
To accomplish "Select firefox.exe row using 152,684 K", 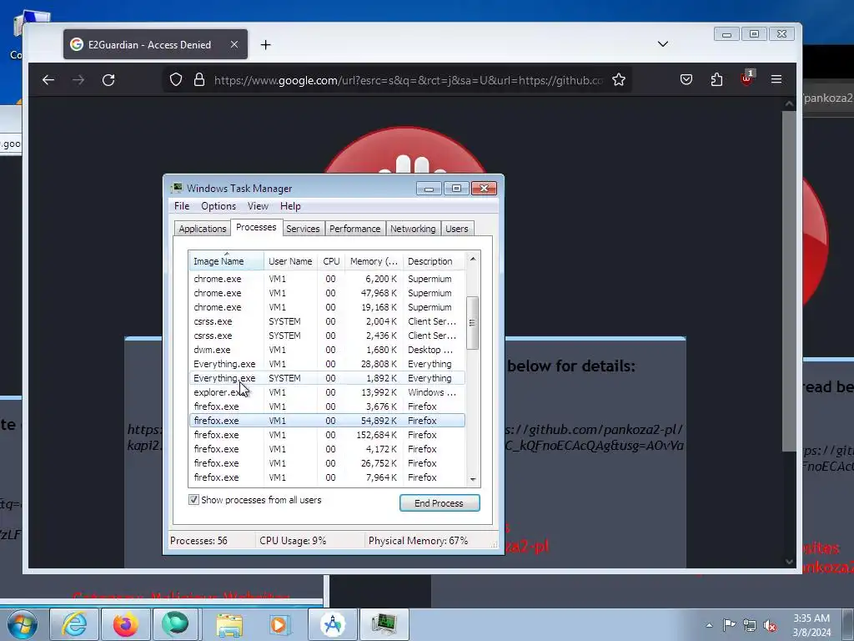I will pyautogui.click(x=327, y=435).
